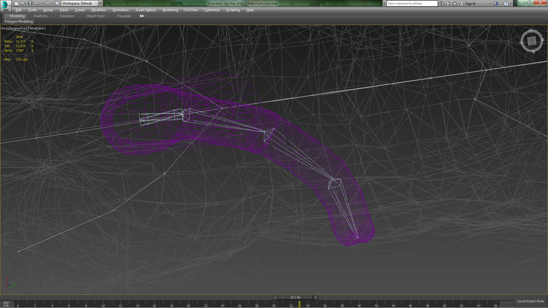The height and width of the screenshot is (308, 548).
Task: Open the Graph Editors menu
Action: (146, 10)
